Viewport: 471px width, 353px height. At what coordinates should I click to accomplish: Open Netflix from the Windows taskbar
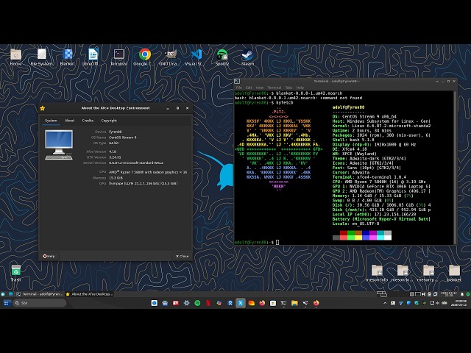click(x=208, y=303)
